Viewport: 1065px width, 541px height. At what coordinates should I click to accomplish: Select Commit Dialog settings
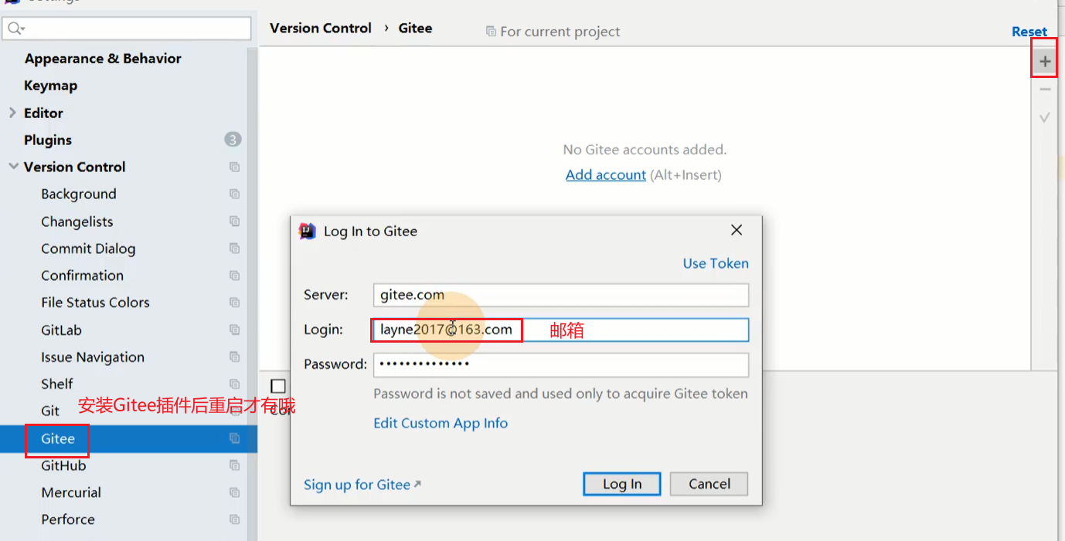88,249
